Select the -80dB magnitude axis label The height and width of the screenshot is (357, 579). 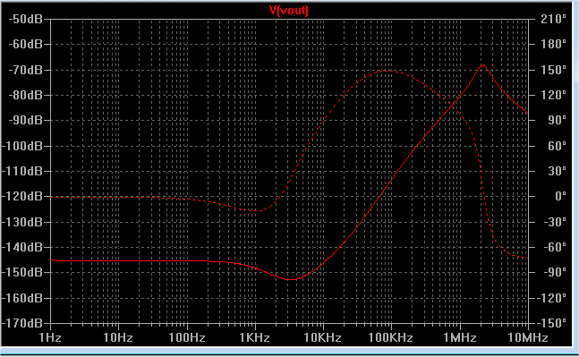click(25, 95)
